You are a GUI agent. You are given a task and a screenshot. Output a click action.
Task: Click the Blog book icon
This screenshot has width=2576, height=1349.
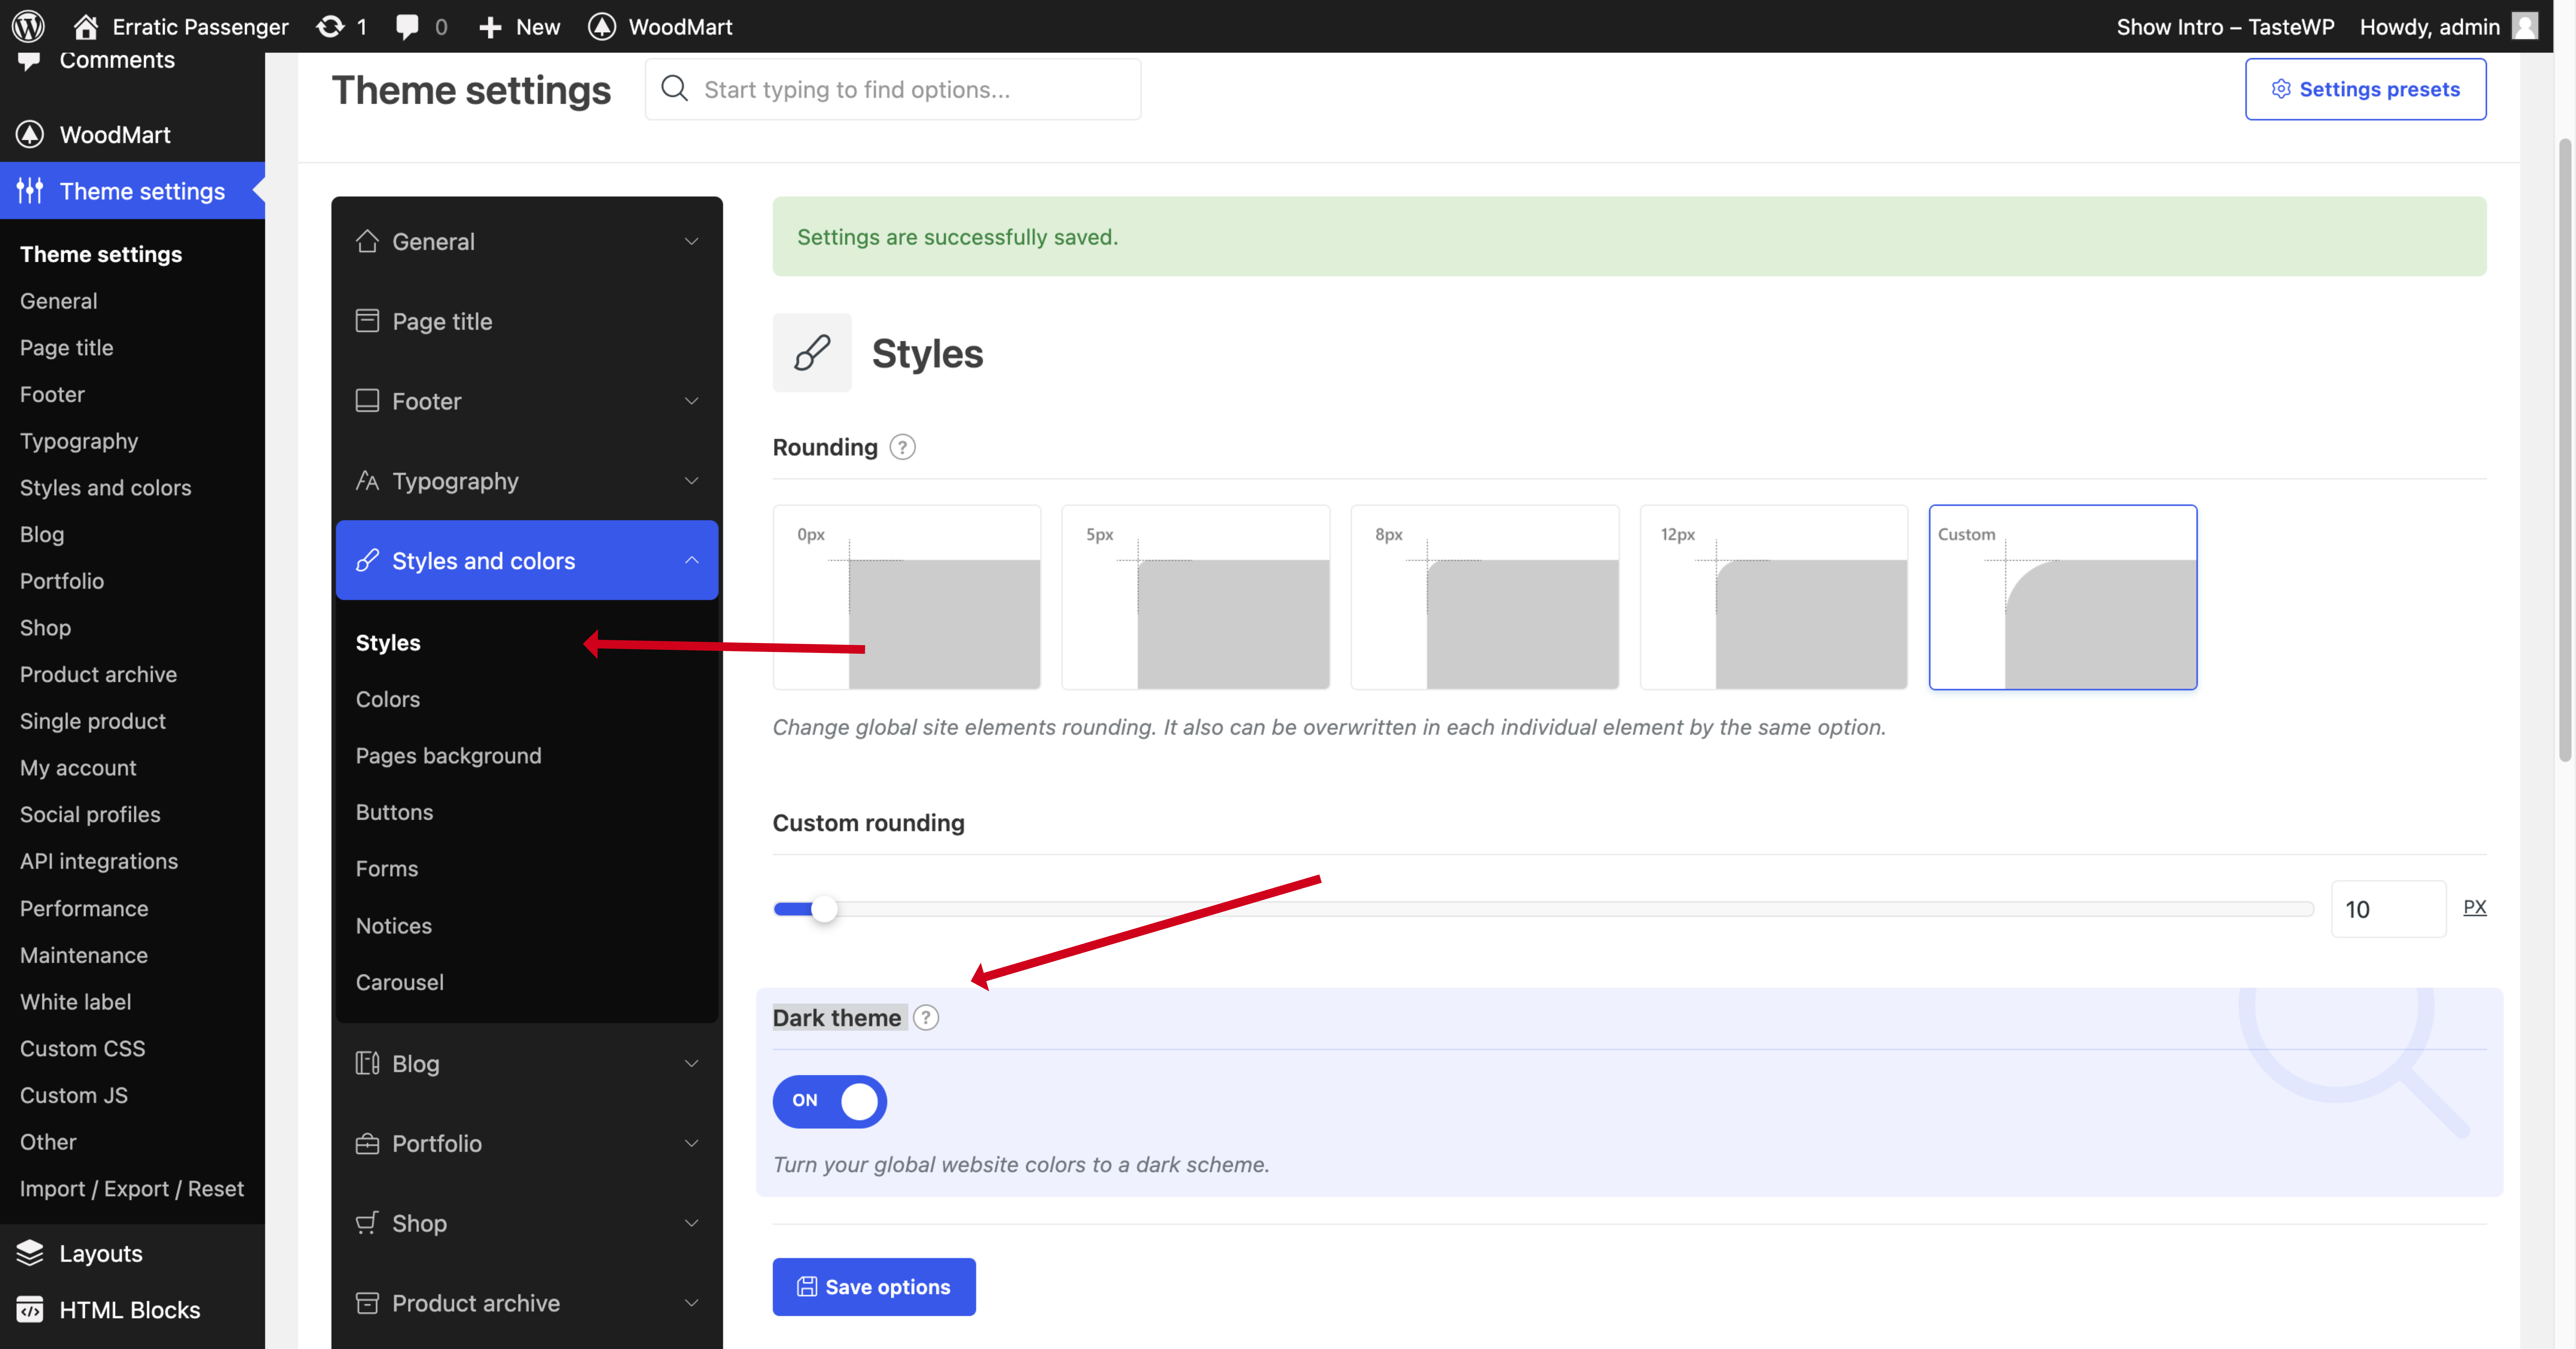click(x=367, y=1063)
